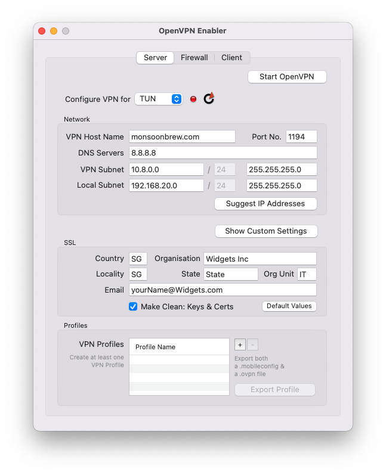Restore SSL Default Values
Image resolution: width=386 pixels, height=475 pixels.
pyautogui.click(x=289, y=306)
